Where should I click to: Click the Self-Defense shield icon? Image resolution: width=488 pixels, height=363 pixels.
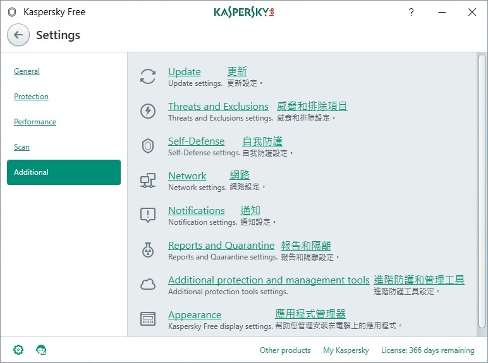pyautogui.click(x=148, y=146)
